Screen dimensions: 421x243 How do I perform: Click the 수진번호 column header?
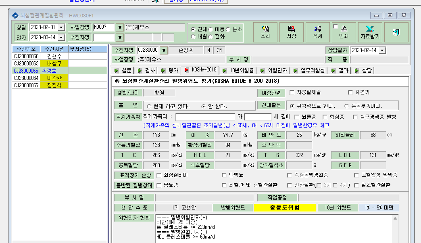(26, 49)
